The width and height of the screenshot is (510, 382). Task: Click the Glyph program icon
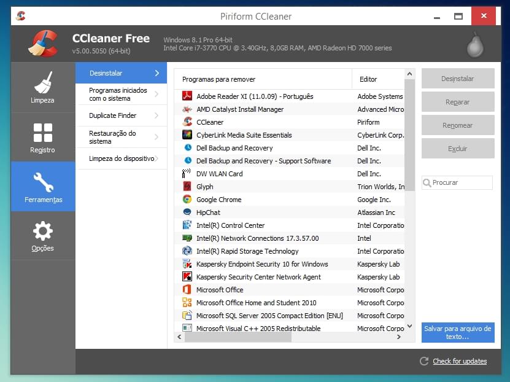pyautogui.click(x=187, y=186)
